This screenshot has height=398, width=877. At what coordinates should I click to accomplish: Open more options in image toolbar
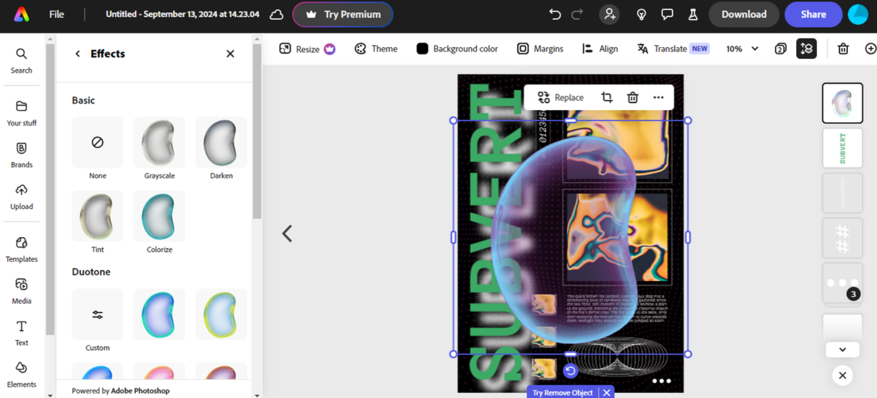tap(658, 97)
